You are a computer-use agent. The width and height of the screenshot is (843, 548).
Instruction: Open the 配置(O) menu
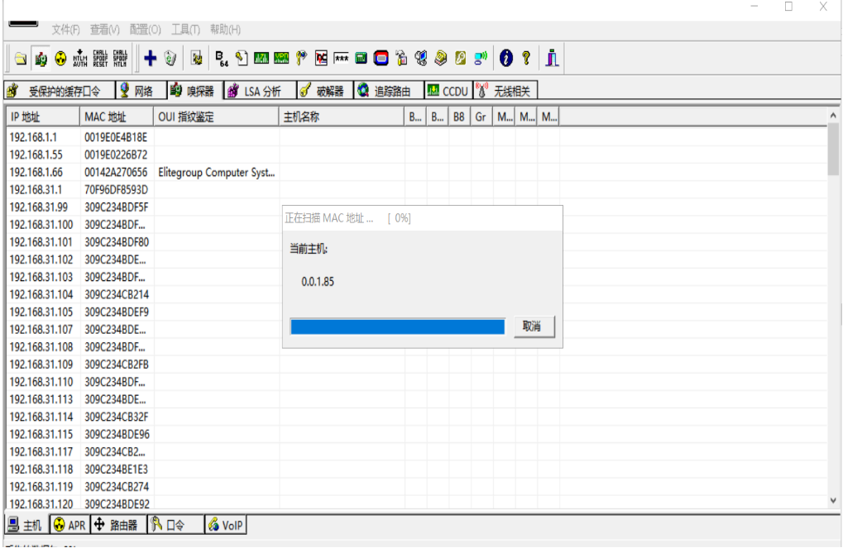tap(145, 30)
